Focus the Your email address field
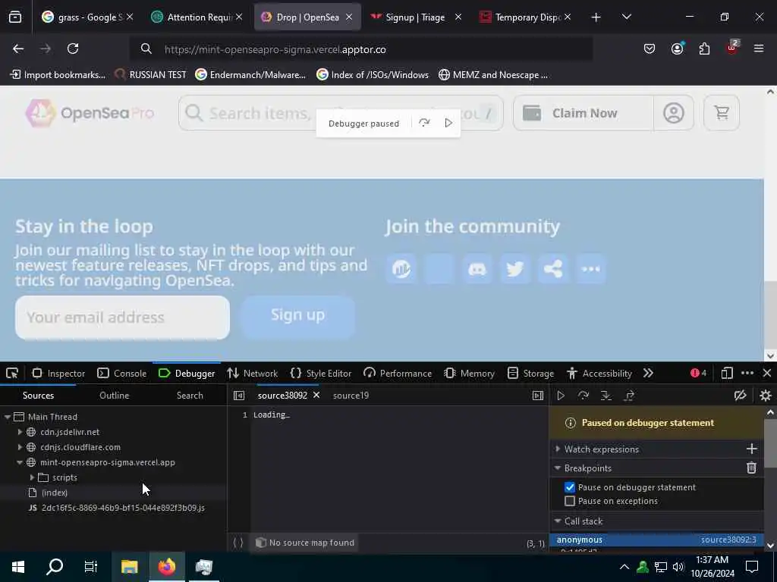Screen dimensions: 777x582 [x=122, y=318]
